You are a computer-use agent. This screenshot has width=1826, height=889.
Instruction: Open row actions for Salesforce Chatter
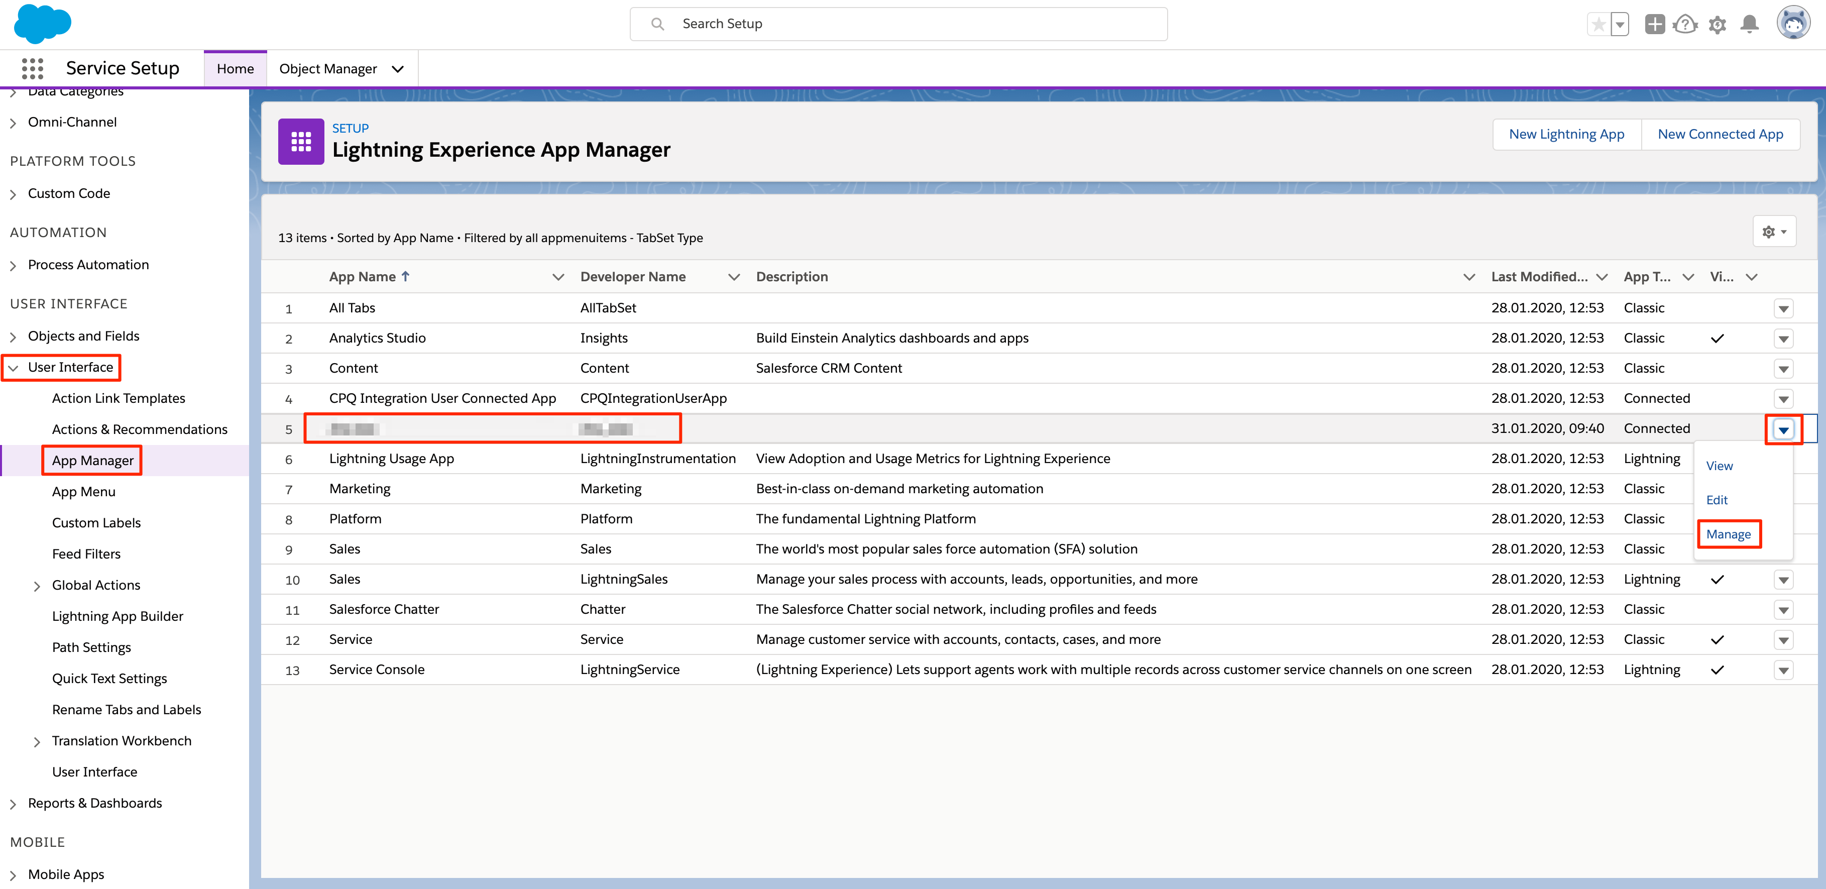point(1783,610)
